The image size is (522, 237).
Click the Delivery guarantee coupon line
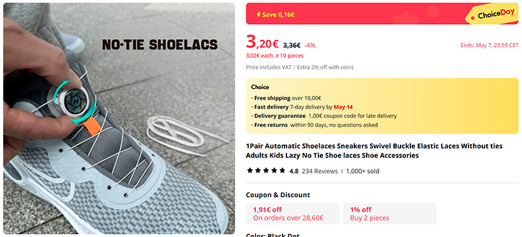click(324, 117)
